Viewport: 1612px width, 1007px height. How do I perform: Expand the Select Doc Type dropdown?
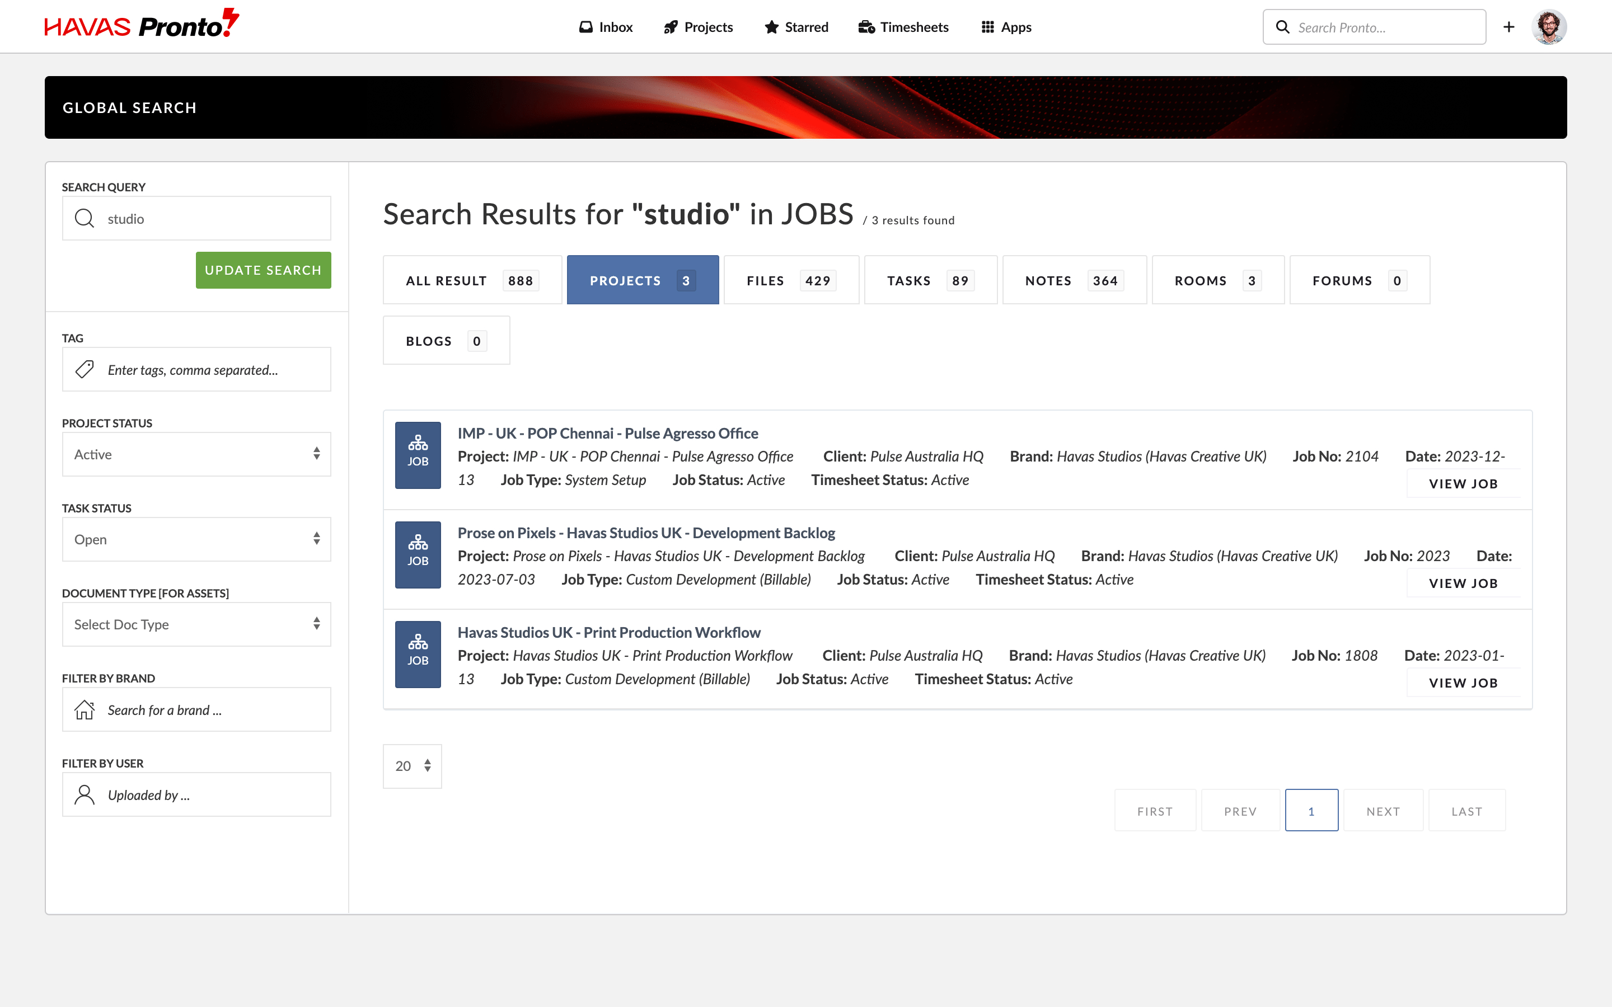click(196, 624)
